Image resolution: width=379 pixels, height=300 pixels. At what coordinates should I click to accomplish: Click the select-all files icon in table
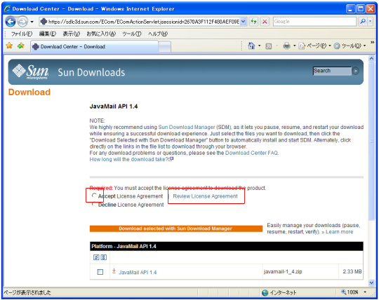pyautogui.click(x=96, y=257)
